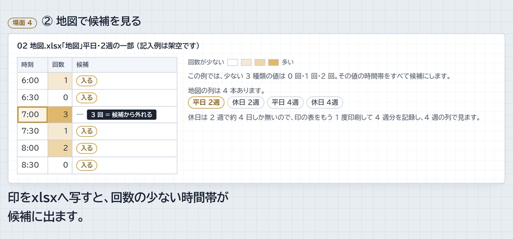The image size is (513, 239).
Task: Click count cell 0 in 6:30 row
Action: [x=60, y=98]
